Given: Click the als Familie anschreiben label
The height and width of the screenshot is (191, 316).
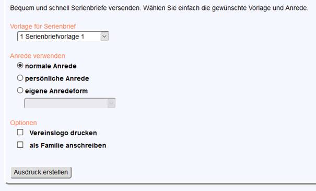Looking at the screenshot, I should (x=68, y=145).
